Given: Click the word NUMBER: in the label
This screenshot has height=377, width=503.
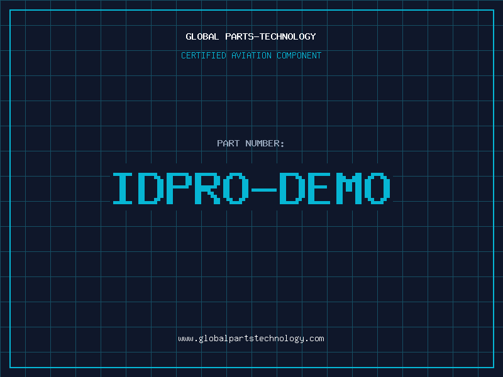Looking at the screenshot, I should 265,144.
